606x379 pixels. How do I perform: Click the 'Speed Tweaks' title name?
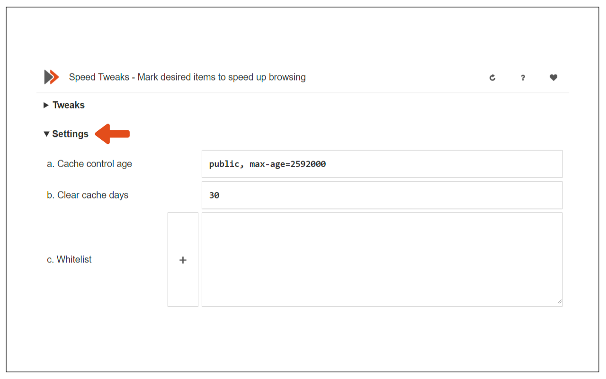(x=99, y=77)
